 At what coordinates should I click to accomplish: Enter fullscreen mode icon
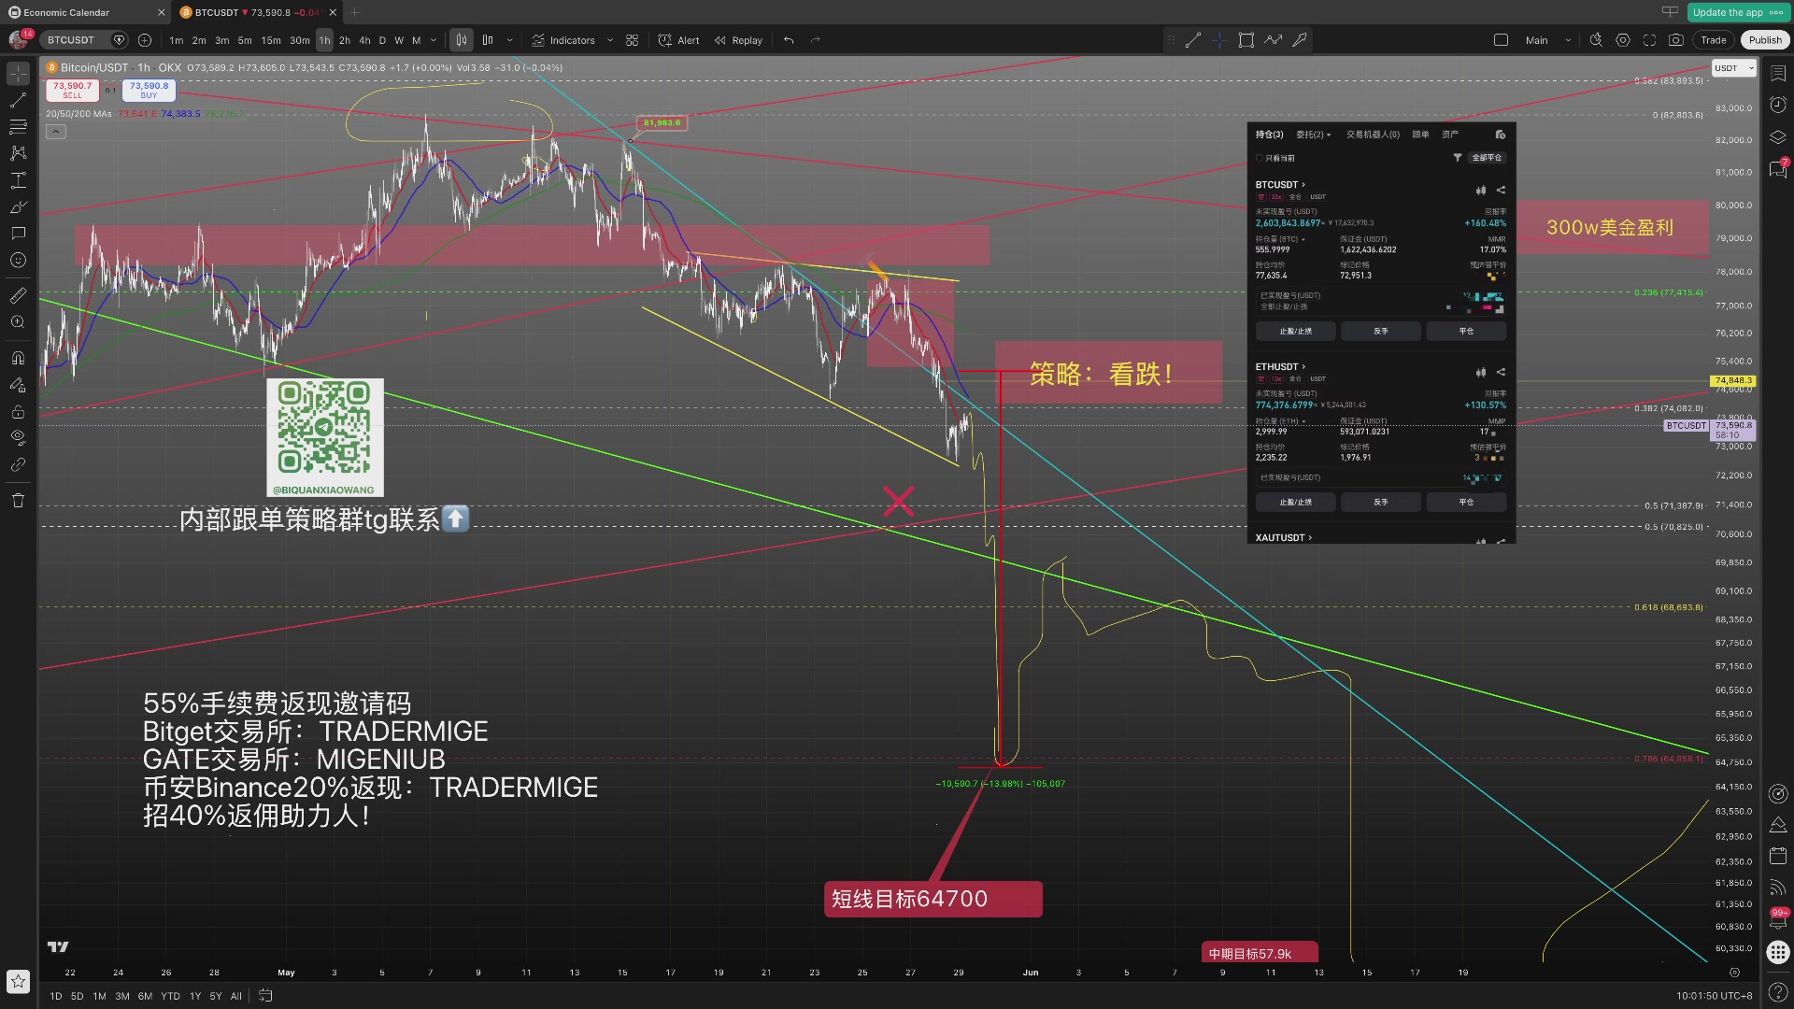click(1649, 40)
